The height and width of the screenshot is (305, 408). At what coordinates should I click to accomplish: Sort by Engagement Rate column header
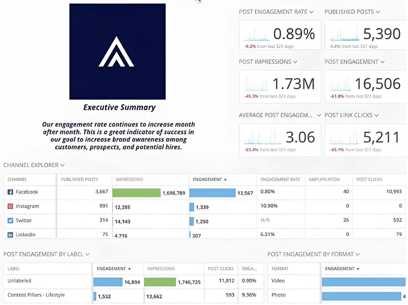280,180
